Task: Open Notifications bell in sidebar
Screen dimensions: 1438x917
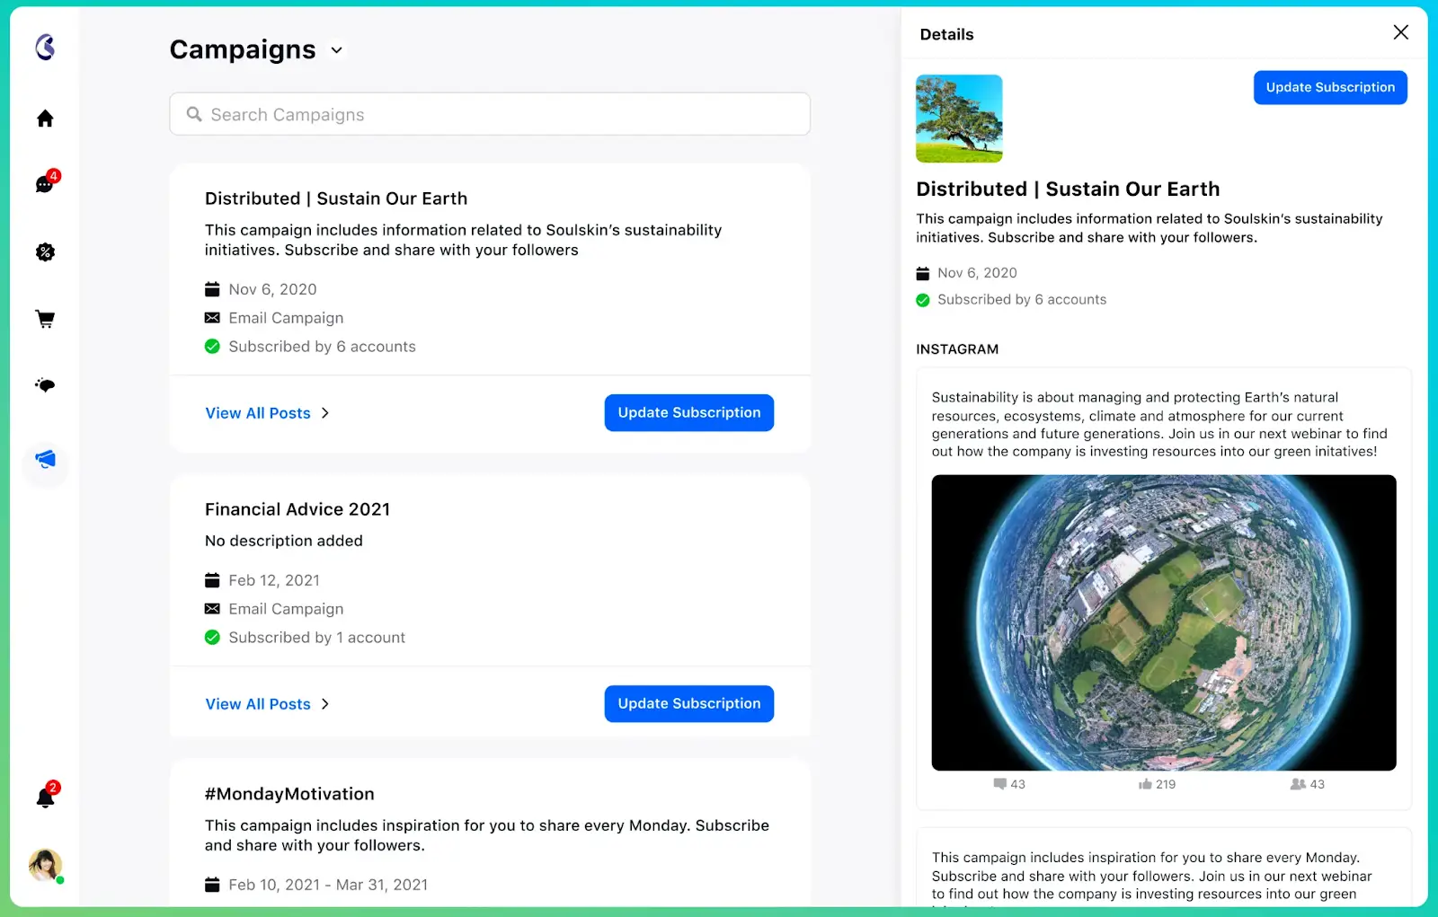Action: point(44,798)
